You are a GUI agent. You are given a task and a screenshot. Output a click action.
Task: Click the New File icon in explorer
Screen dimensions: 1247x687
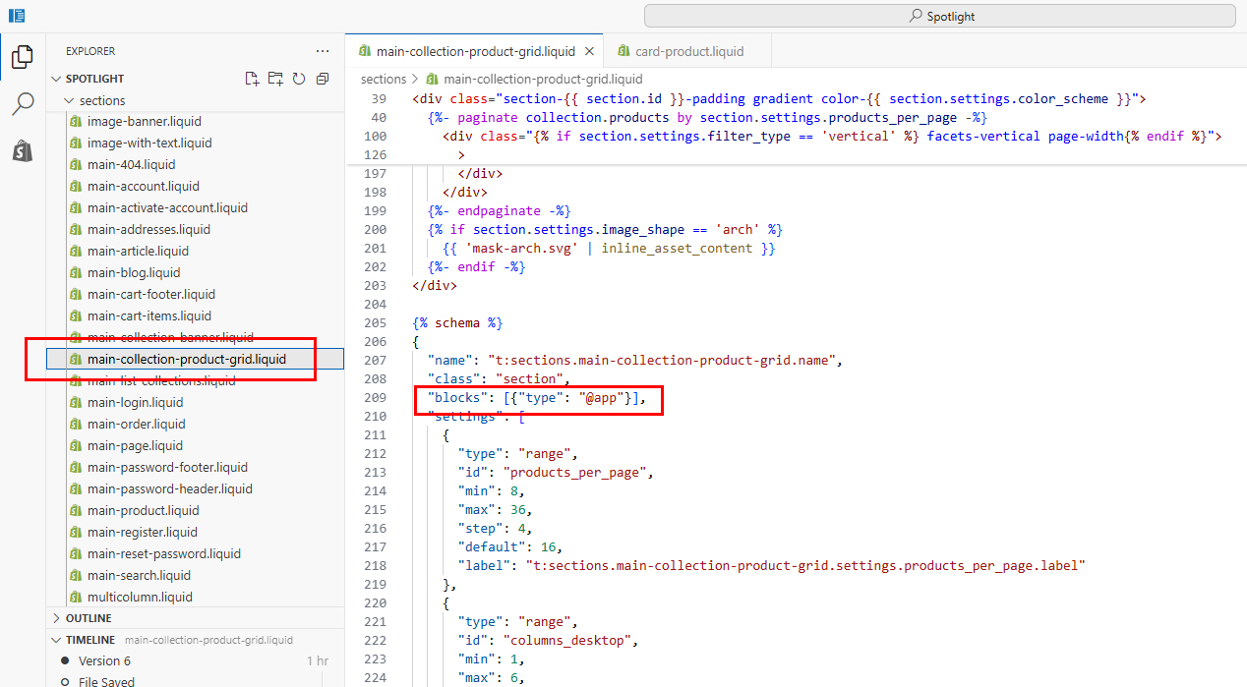pyautogui.click(x=252, y=79)
